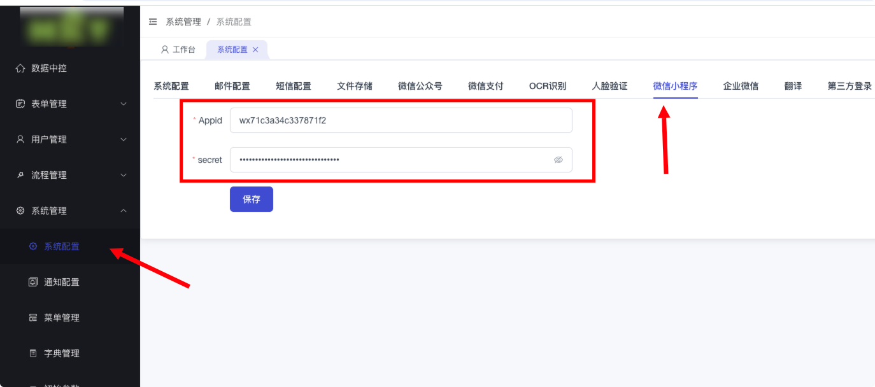Click the icon beside 通知配置
This screenshot has width=875, height=387.
(x=33, y=282)
